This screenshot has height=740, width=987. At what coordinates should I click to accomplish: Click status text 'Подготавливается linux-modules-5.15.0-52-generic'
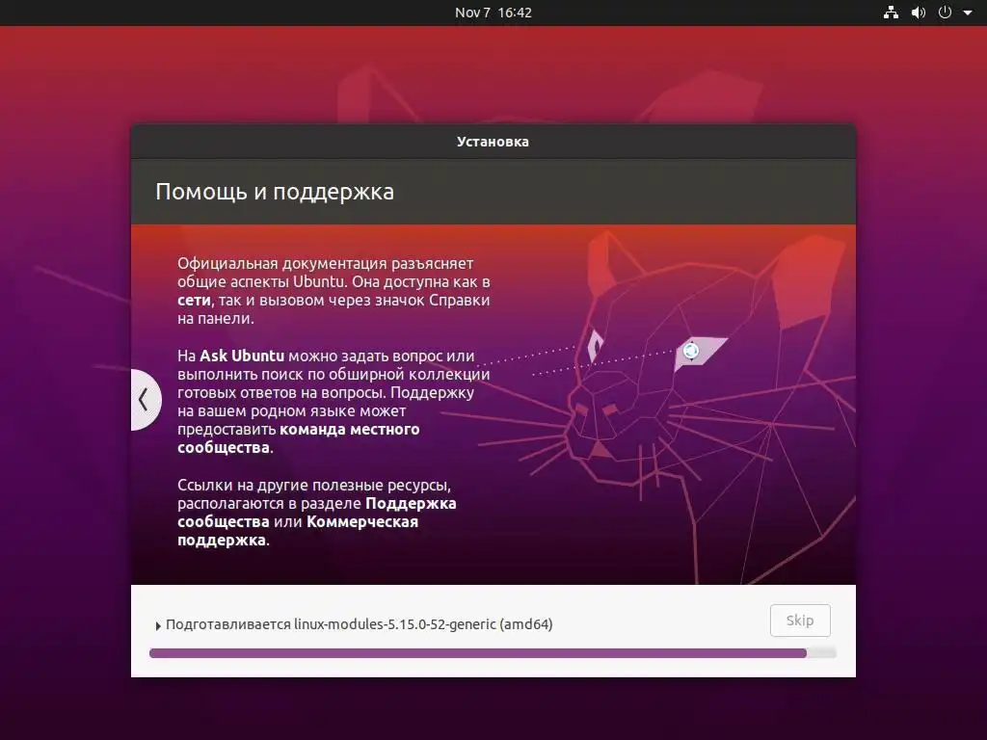click(359, 624)
